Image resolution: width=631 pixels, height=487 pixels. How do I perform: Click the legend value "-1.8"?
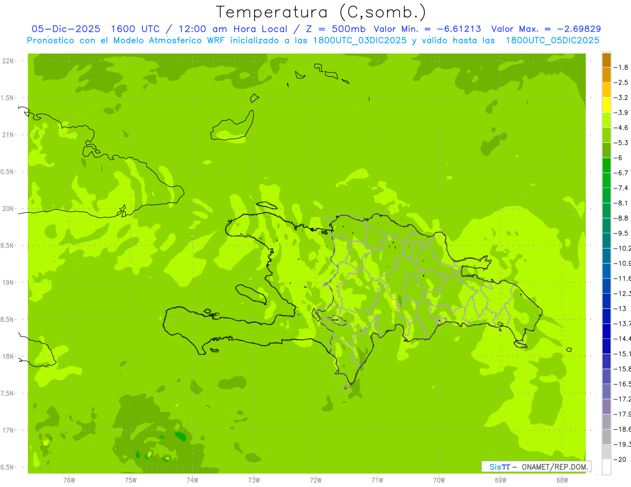(622, 67)
